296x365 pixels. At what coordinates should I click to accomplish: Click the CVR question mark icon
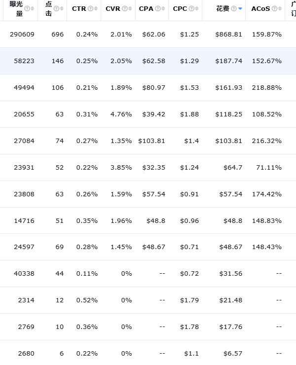tap(124, 9)
